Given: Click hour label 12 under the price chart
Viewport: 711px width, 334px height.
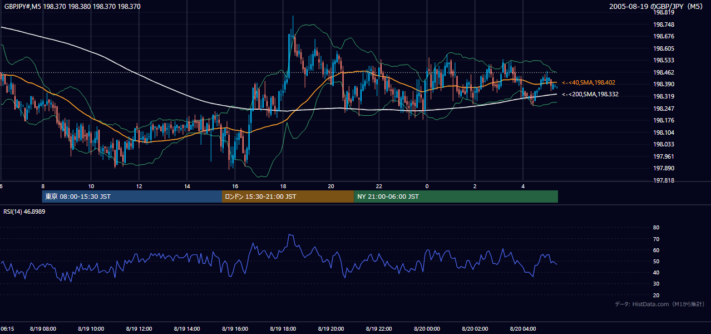Looking at the screenshot, I should (x=139, y=186).
